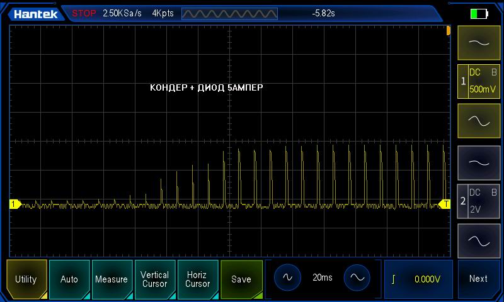The width and height of the screenshot is (504, 302).
Task: Select the yellow T trigger level marker
Action: click(x=445, y=204)
